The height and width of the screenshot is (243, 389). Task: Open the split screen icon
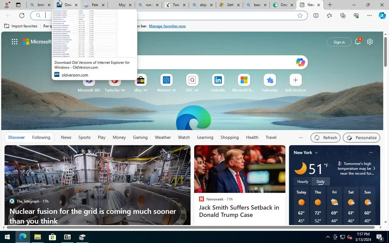316,15
